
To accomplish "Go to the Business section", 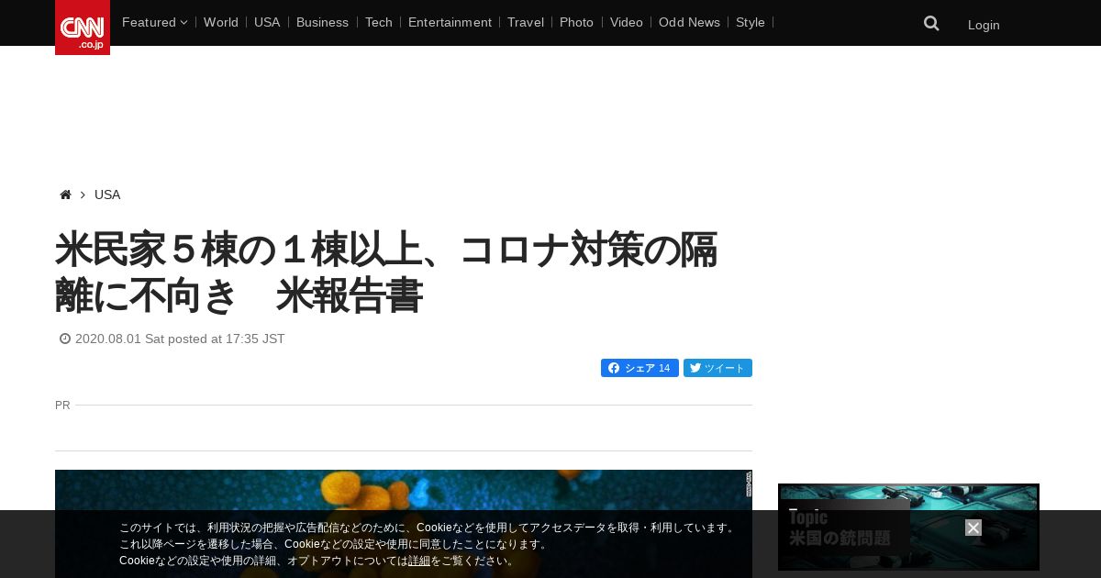I will click(322, 22).
